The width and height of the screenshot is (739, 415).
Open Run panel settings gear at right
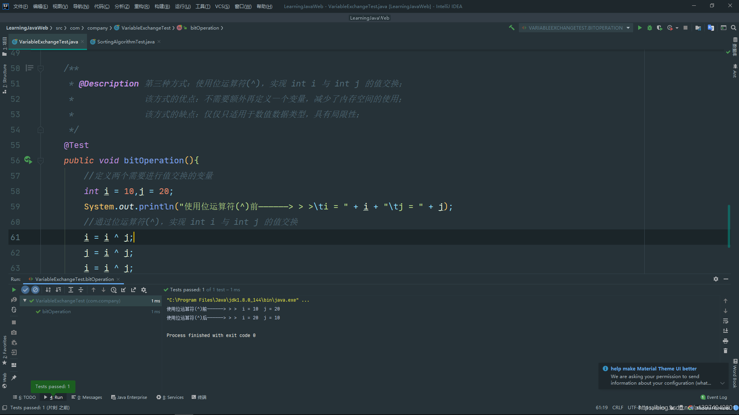pyautogui.click(x=716, y=279)
